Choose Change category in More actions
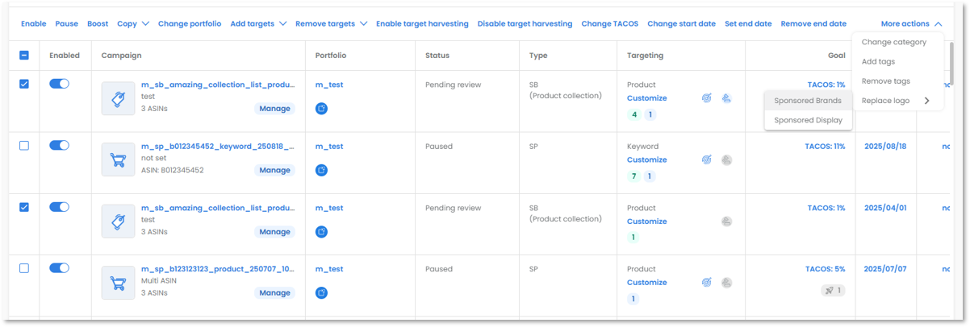 point(893,42)
